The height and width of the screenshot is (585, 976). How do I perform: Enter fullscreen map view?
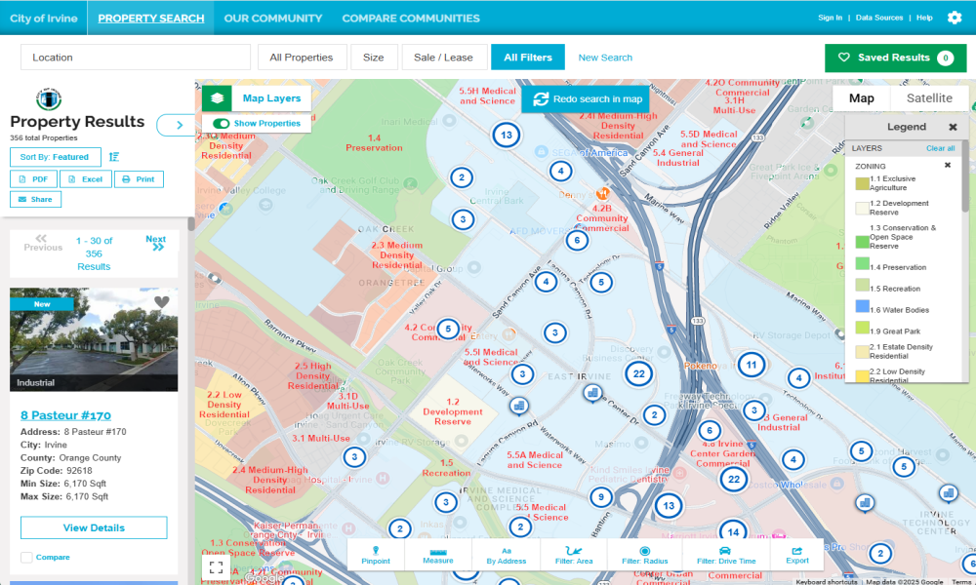tap(216, 566)
